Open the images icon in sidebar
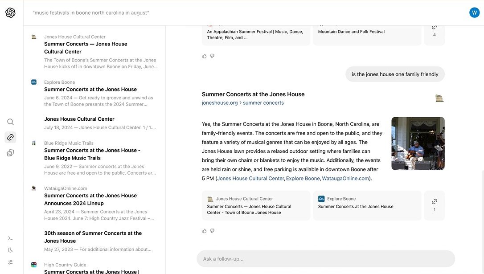484x274 pixels. coord(10,153)
